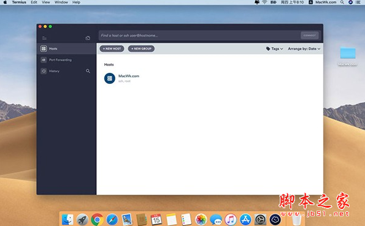
Task: Click the + NEW HOST button
Action: [x=112, y=48]
